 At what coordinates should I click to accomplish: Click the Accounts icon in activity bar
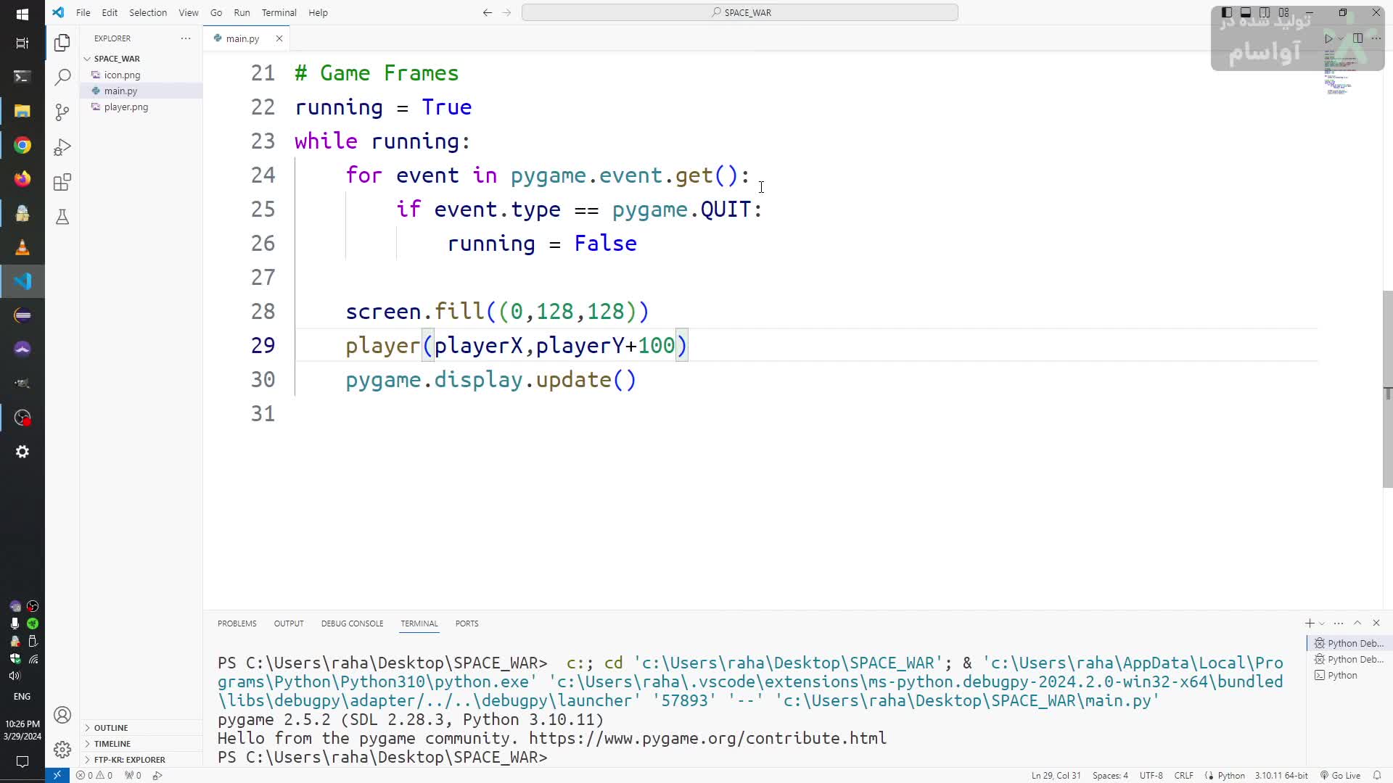click(x=62, y=715)
